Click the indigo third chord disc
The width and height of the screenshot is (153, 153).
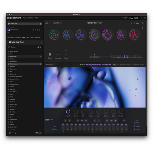point(81,35)
